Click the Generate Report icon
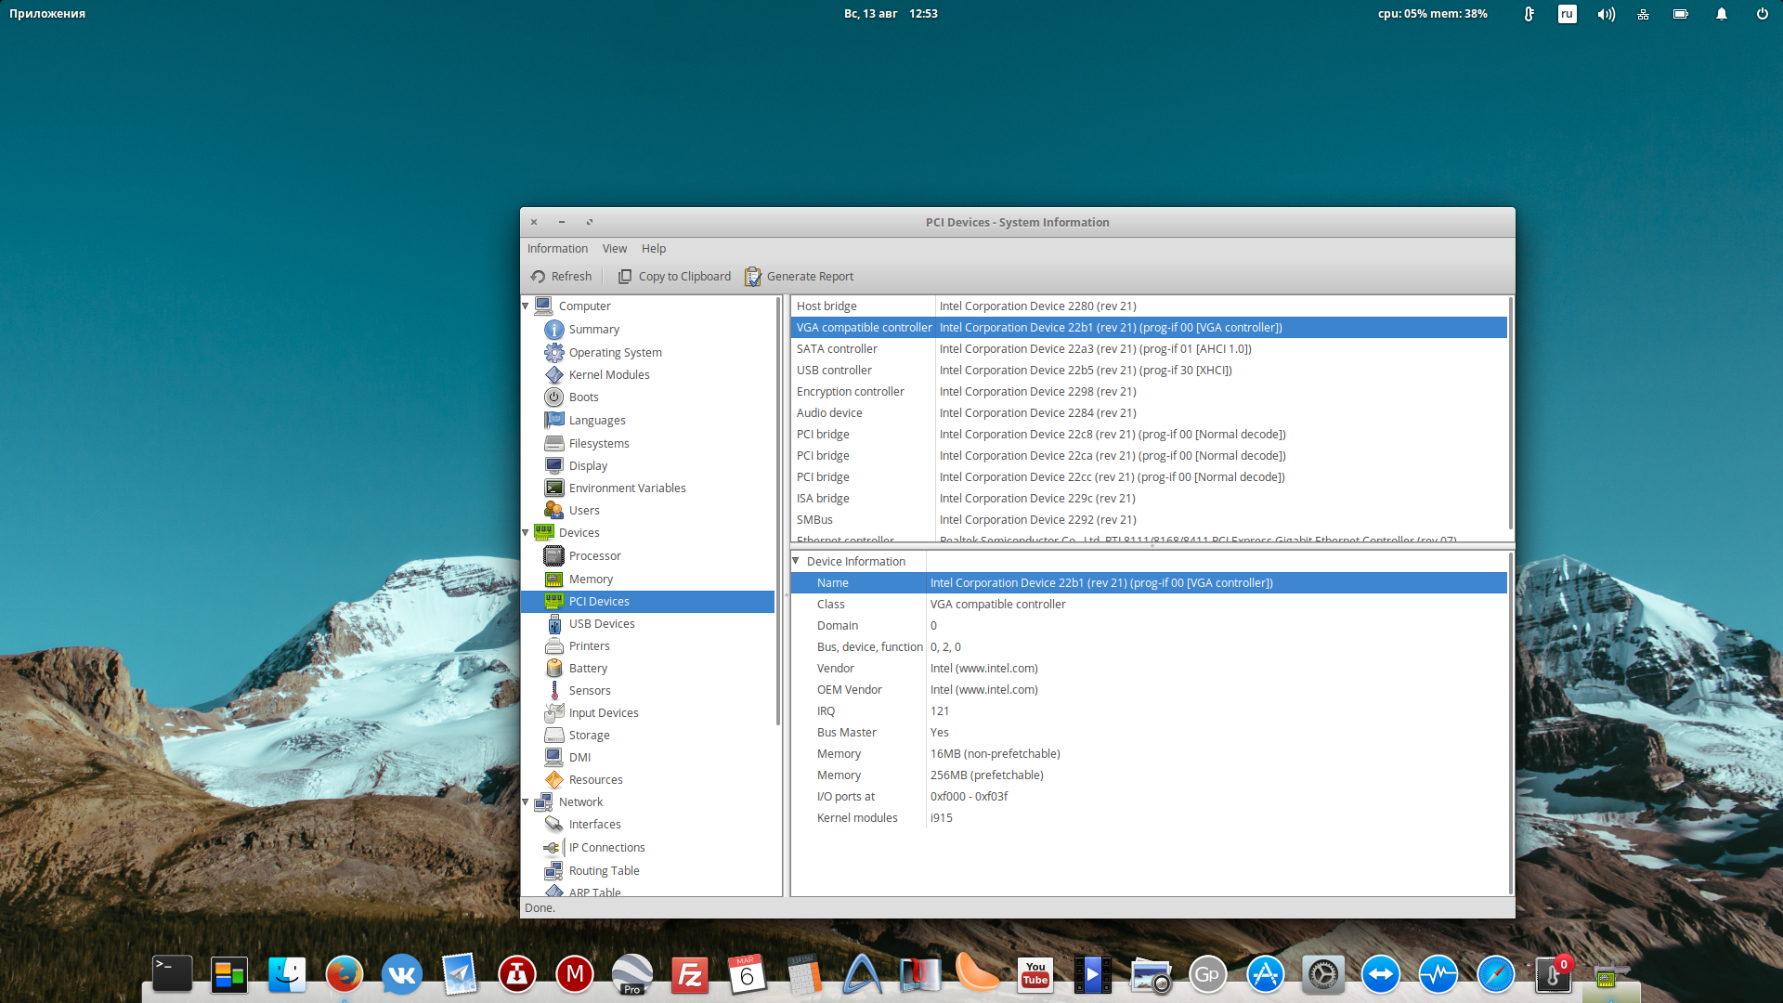The width and height of the screenshot is (1783, 1003). click(x=753, y=277)
